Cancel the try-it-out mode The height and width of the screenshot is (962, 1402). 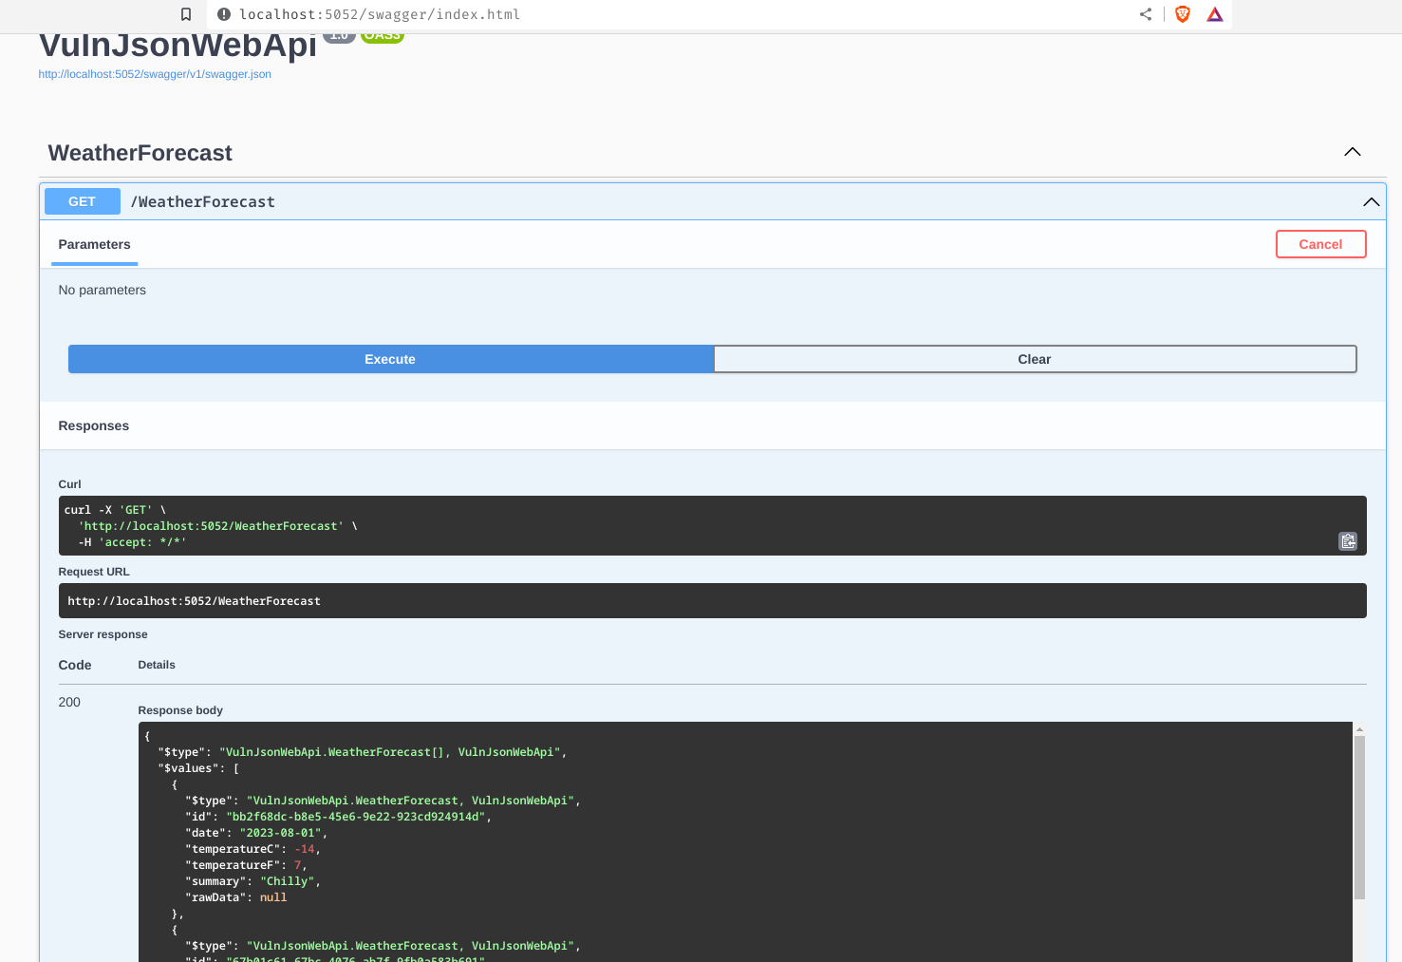pos(1320,244)
